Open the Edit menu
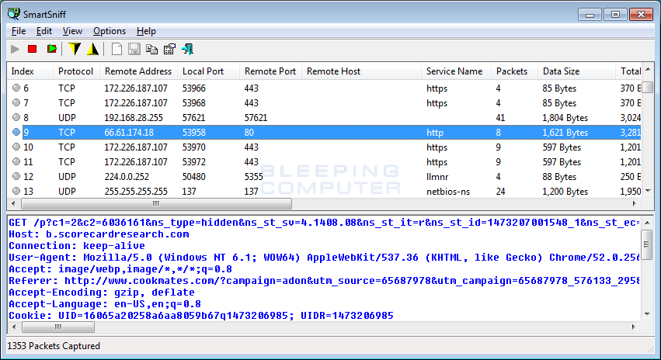 point(43,31)
